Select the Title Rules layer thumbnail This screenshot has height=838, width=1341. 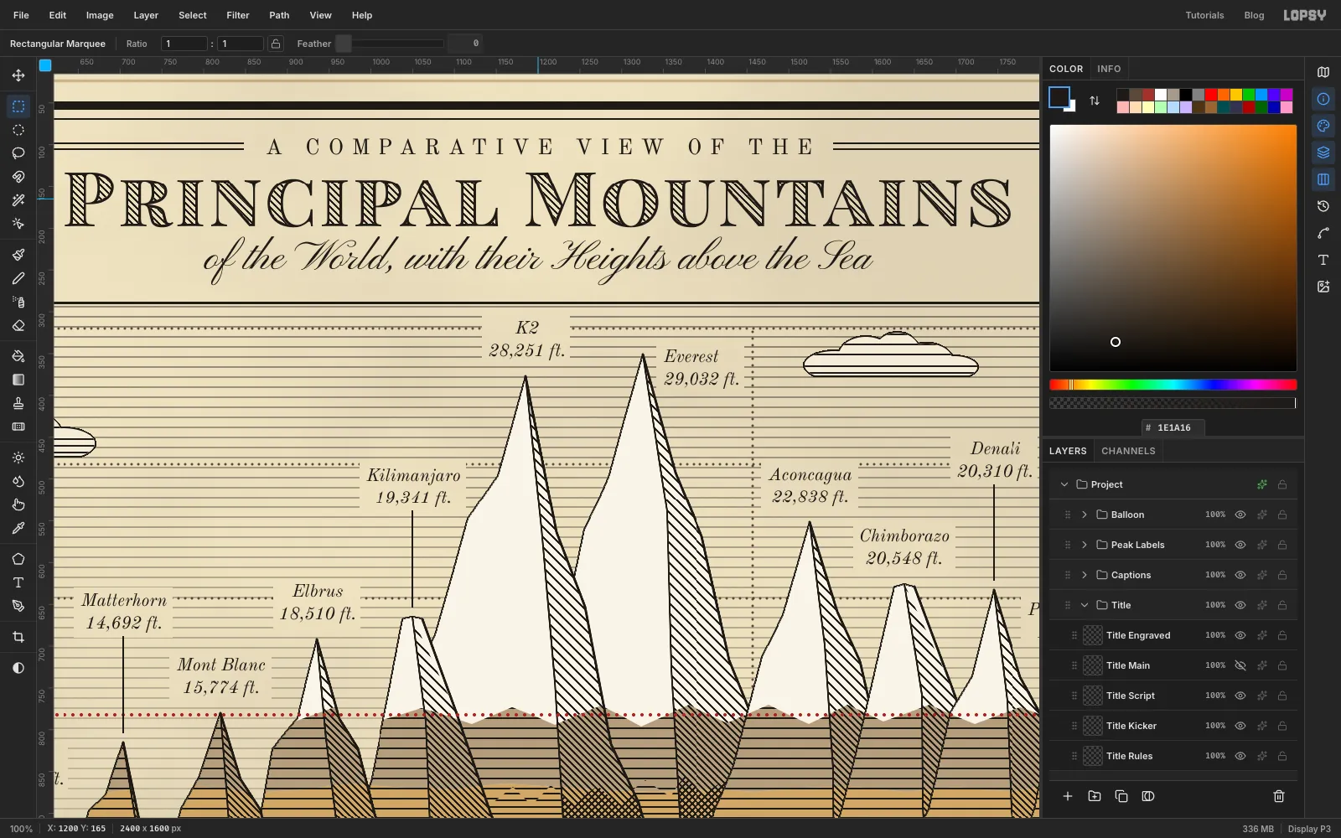tap(1093, 756)
